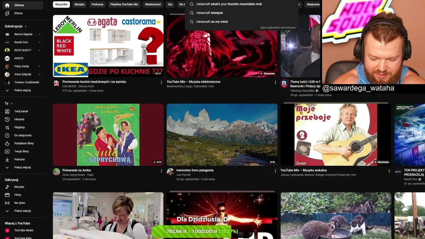425x239 pixels.
Task: Open the Playlisty icon in the sidebar
Action: click(7, 127)
